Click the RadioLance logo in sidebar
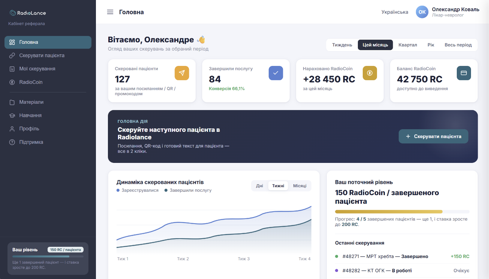This screenshot has height=279, width=489. 28,13
